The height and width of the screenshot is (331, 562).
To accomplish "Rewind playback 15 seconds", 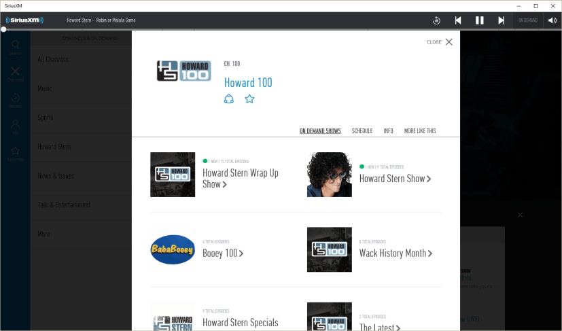I will [x=436, y=20].
